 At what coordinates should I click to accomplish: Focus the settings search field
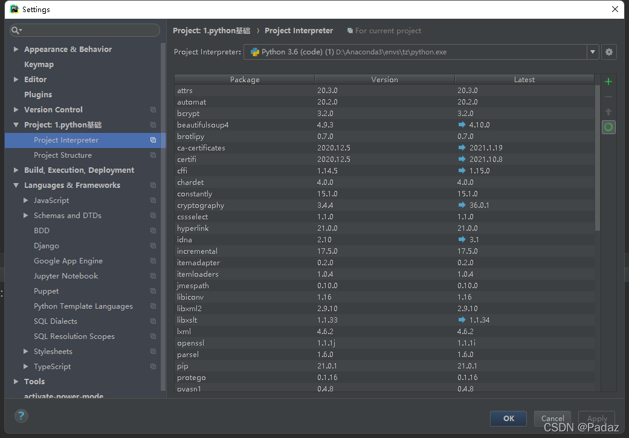(85, 30)
